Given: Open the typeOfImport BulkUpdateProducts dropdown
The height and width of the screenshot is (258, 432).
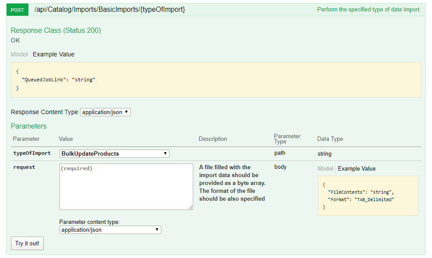Looking at the screenshot, I should click(114, 153).
